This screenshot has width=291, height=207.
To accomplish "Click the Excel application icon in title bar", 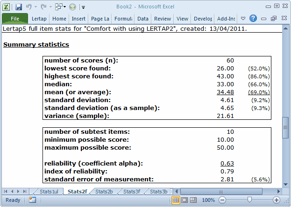I will (x=6, y=7).
